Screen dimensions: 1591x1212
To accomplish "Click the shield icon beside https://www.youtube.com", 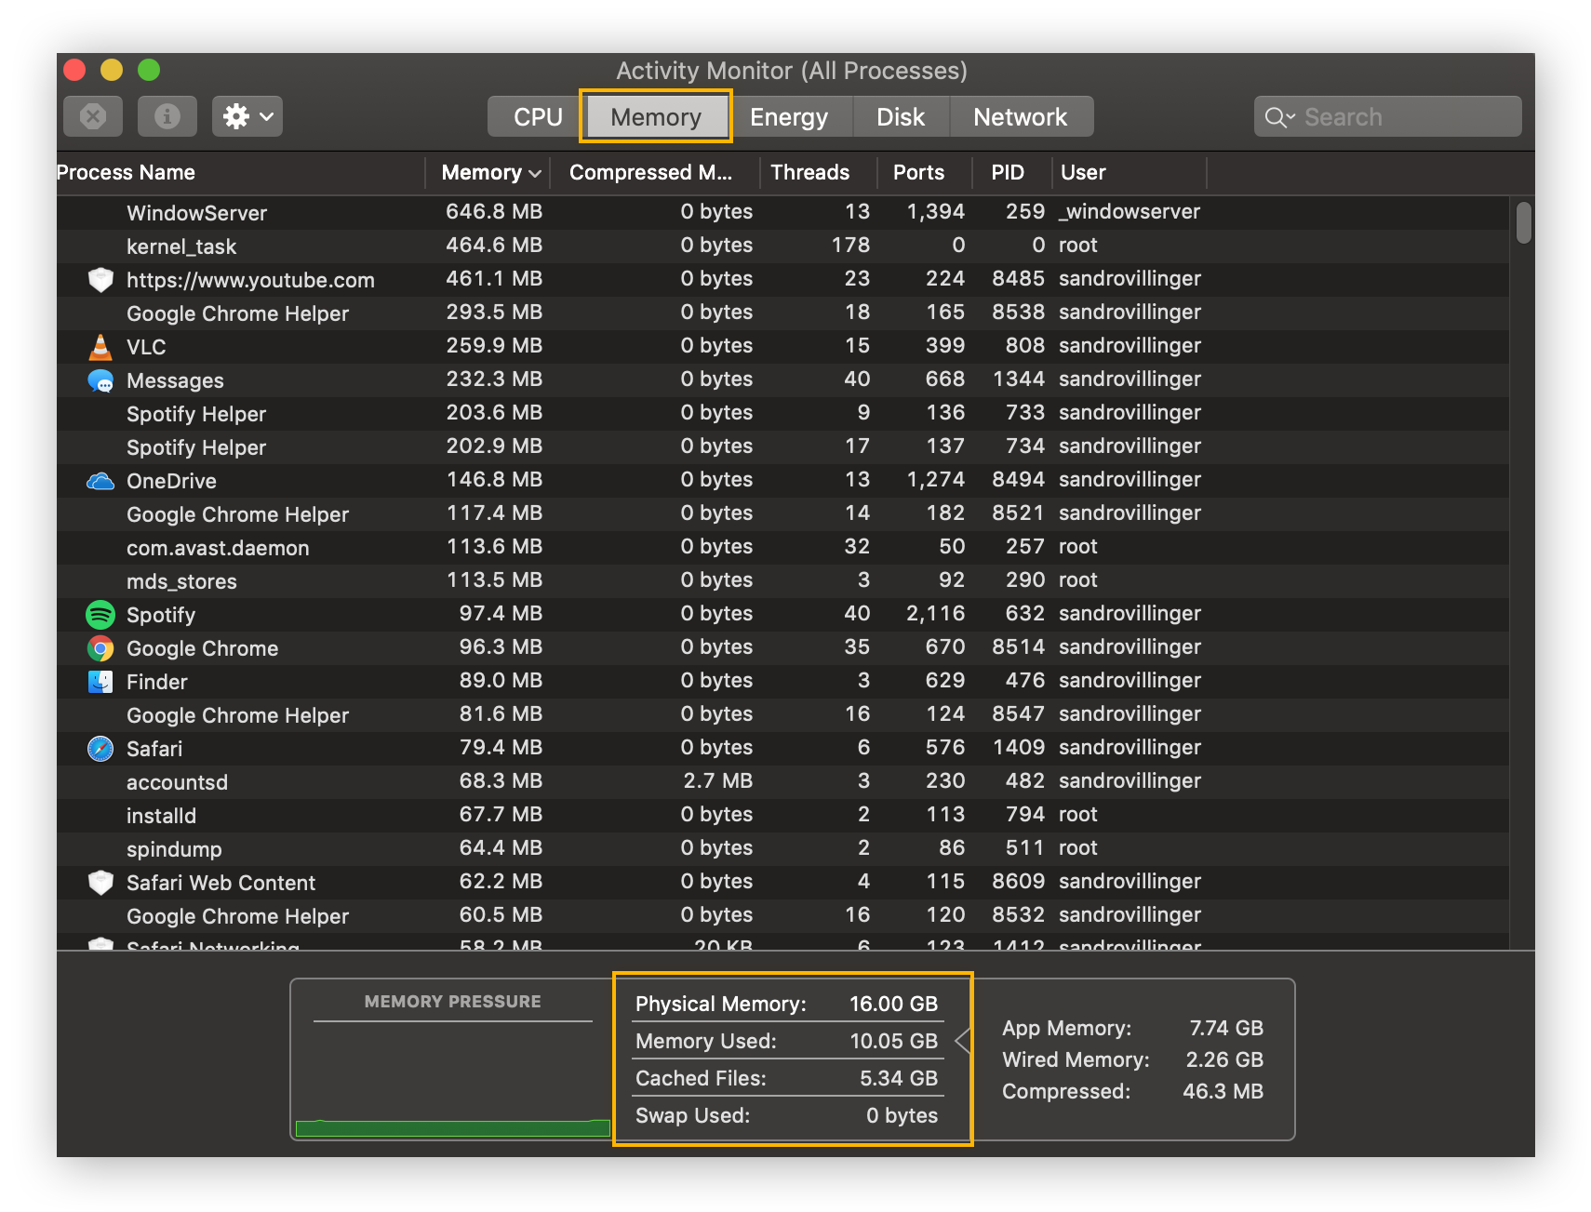I will tap(101, 278).
